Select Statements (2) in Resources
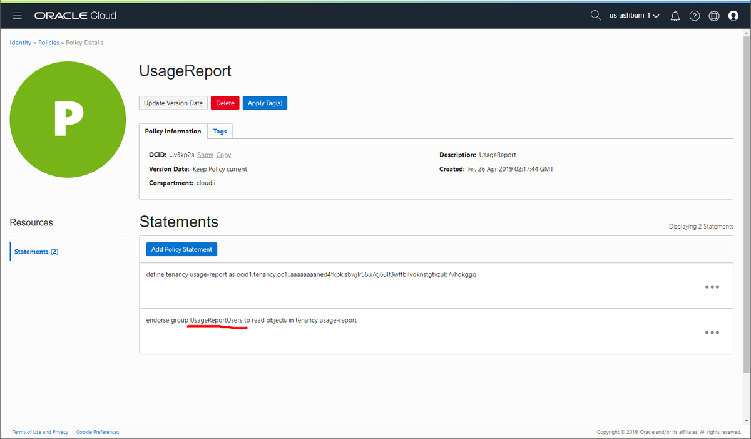 tap(36, 251)
